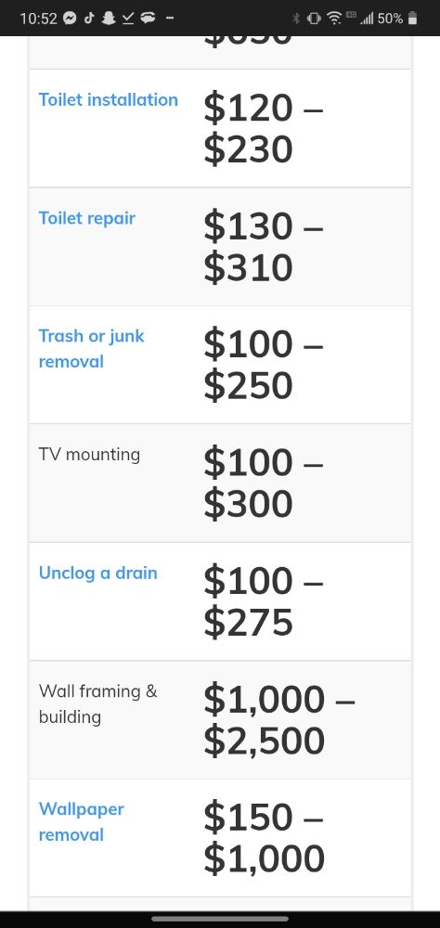
Task: Tap the Wall framing & building label
Action: click(x=97, y=703)
